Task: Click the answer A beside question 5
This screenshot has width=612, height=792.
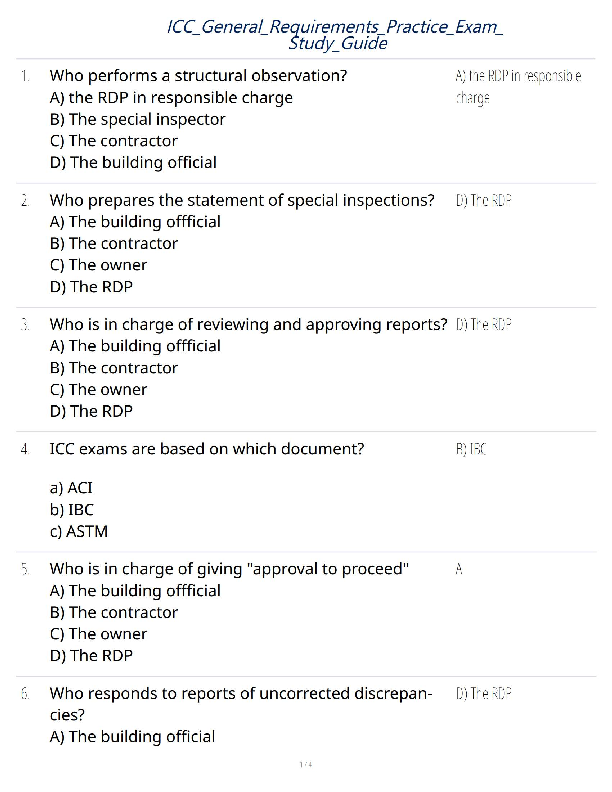Action: (459, 569)
